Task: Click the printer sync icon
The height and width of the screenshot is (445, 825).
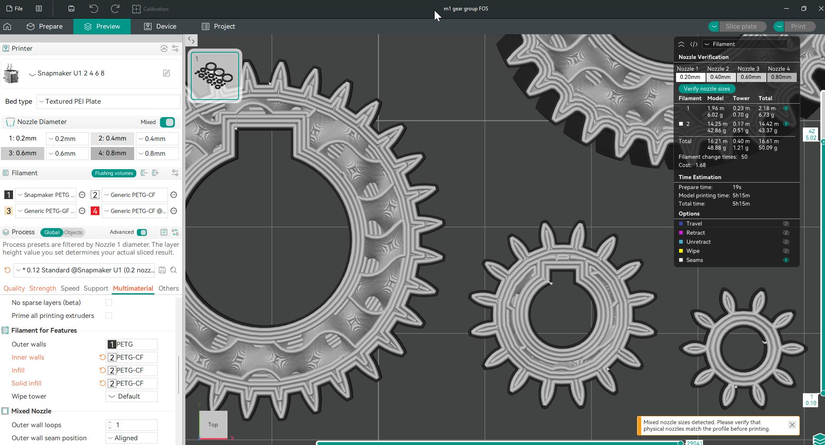Action: (164, 49)
